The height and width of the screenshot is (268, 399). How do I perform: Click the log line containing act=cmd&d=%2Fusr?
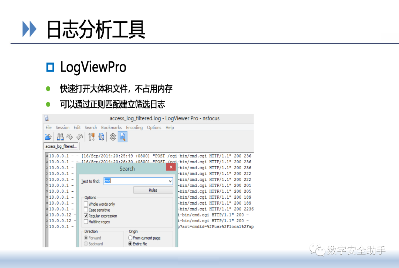tap(151, 227)
